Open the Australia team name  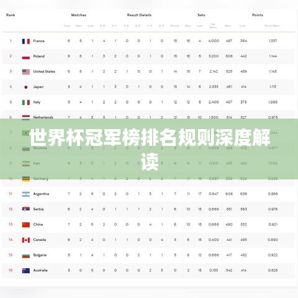click(x=40, y=271)
